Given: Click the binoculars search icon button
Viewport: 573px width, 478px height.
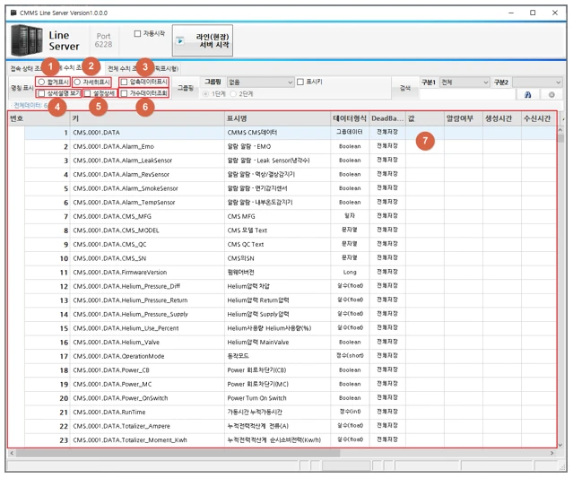Looking at the screenshot, I should [527, 95].
